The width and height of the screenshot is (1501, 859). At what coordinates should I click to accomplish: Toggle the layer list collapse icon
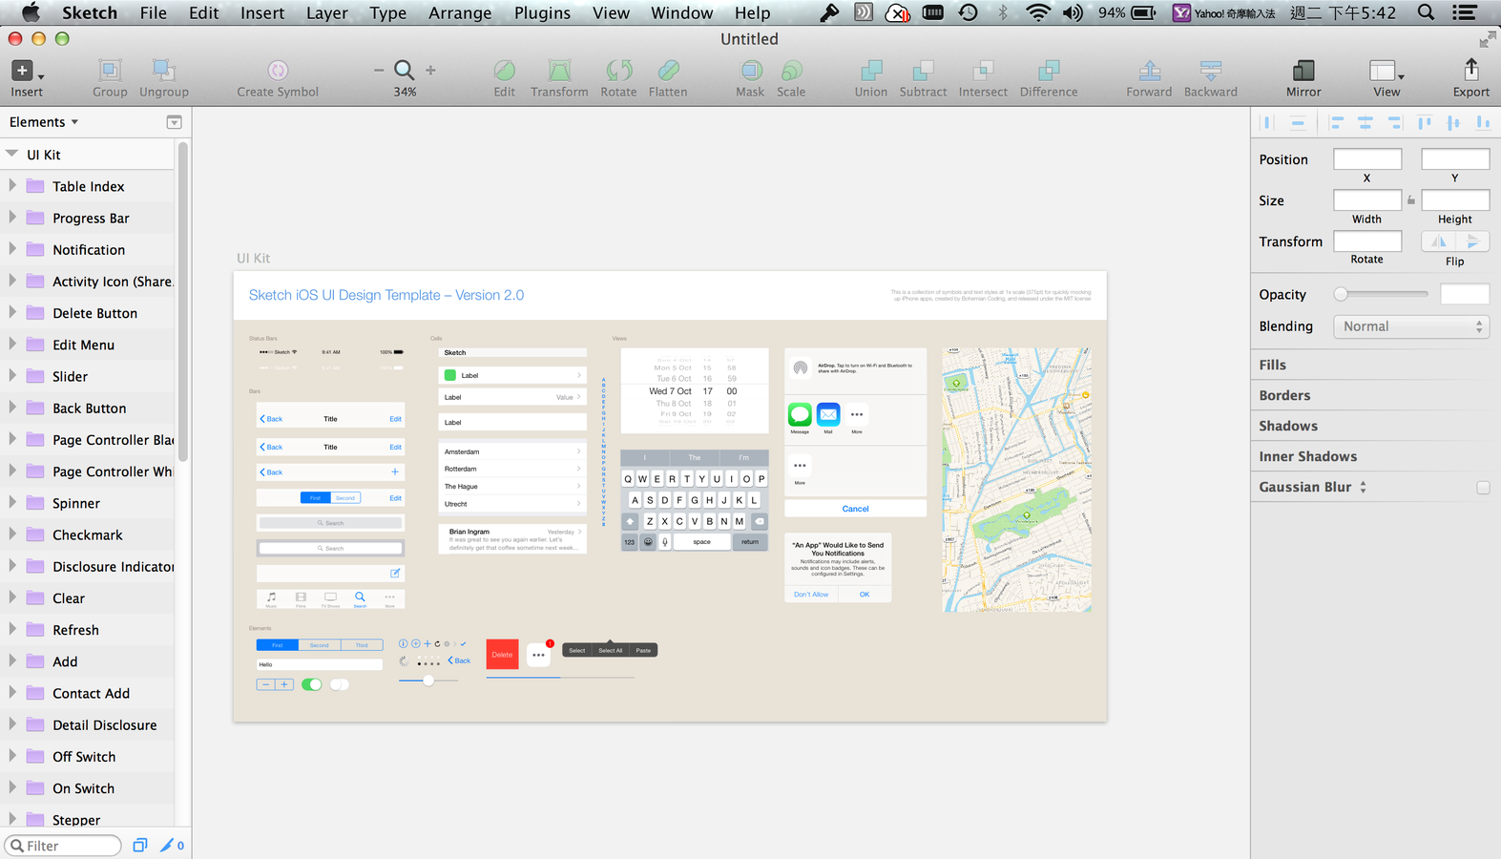tap(174, 122)
